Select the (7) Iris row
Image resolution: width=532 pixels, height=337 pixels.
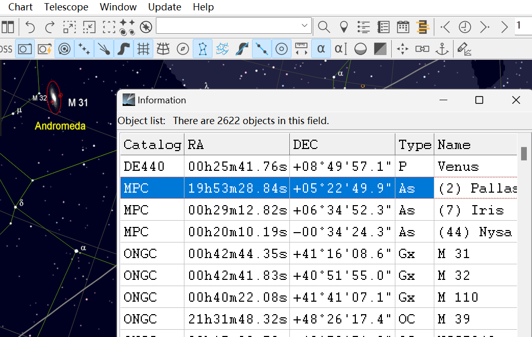tap(318, 210)
